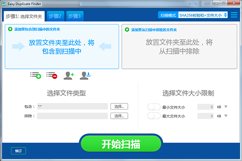Switch to the 步骤2 tab

(55, 16)
